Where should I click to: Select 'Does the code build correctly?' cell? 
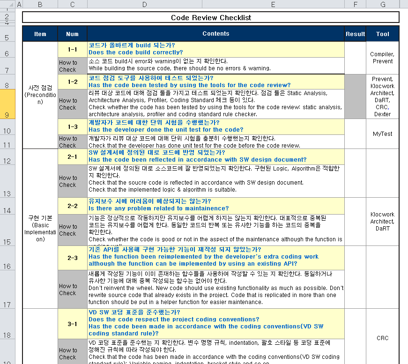pos(215,49)
